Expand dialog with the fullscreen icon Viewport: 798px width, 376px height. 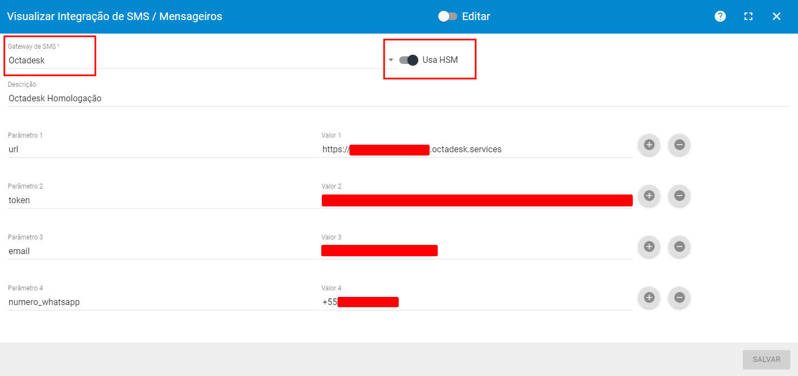click(748, 16)
